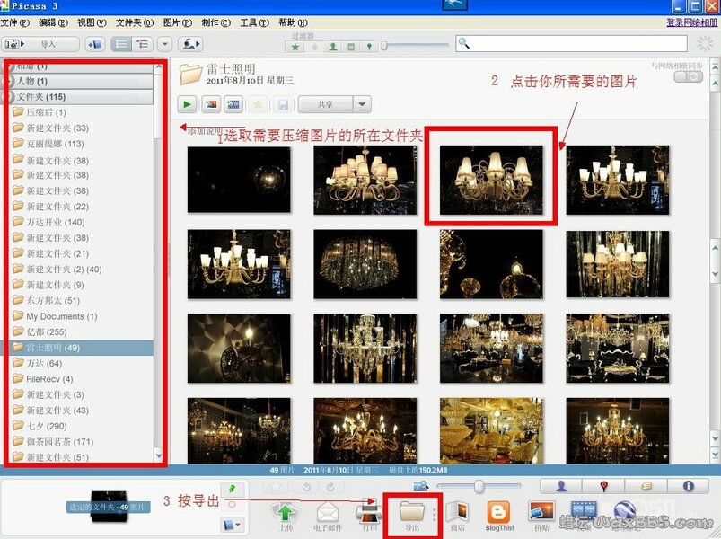Switch to tree view folder list mode
Image resolution: width=721 pixels, height=539 pixels.
(x=142, y=44)
